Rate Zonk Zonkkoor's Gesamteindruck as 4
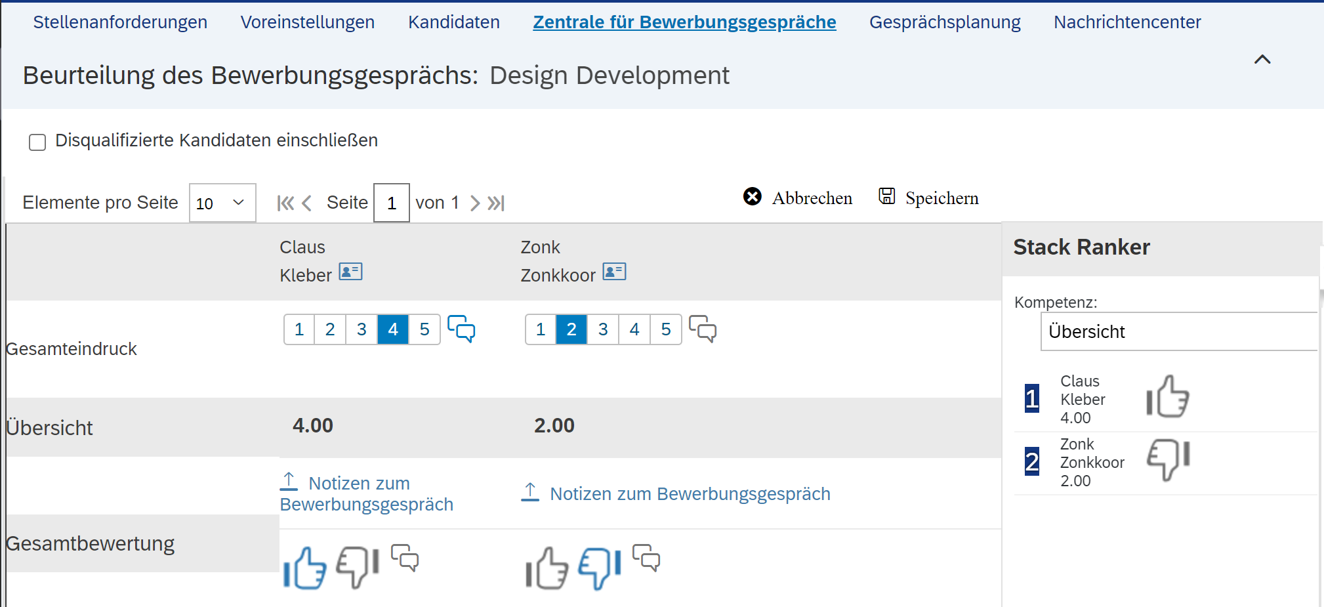This screenshot has height=607, width=1324. coord(634,329)
